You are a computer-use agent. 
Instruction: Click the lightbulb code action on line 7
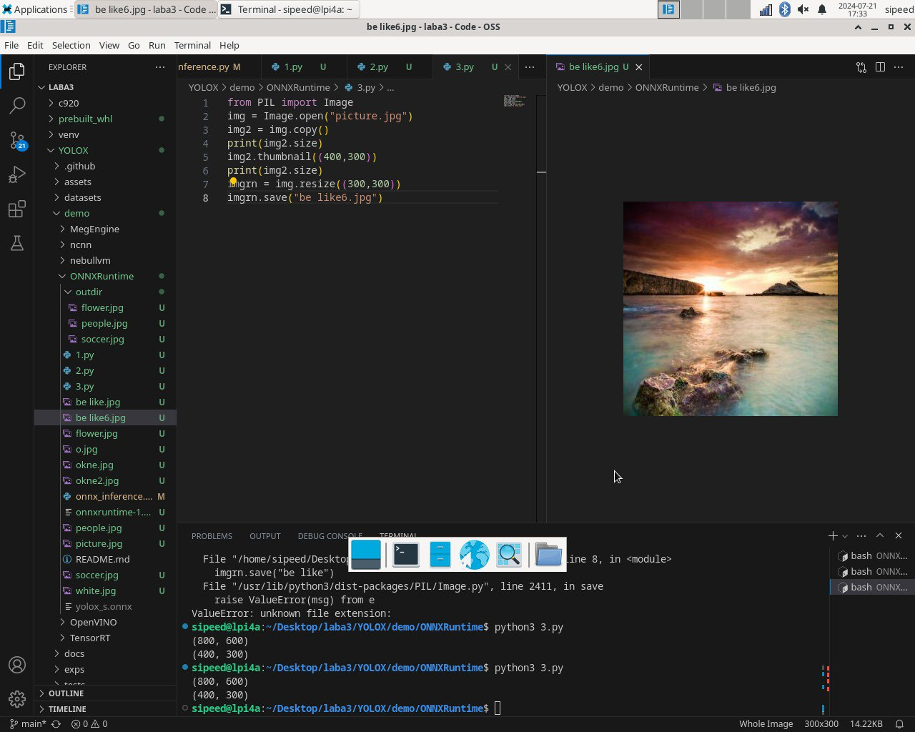point(233,182)
